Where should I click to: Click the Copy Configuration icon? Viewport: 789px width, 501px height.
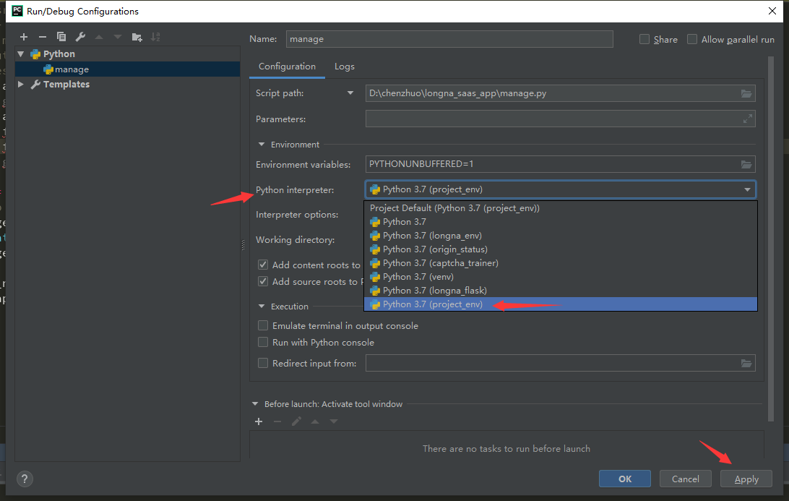[x=61, y=37]
